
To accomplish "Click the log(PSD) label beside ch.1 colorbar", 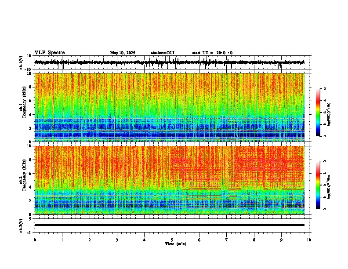I will [x=329, y=115].
